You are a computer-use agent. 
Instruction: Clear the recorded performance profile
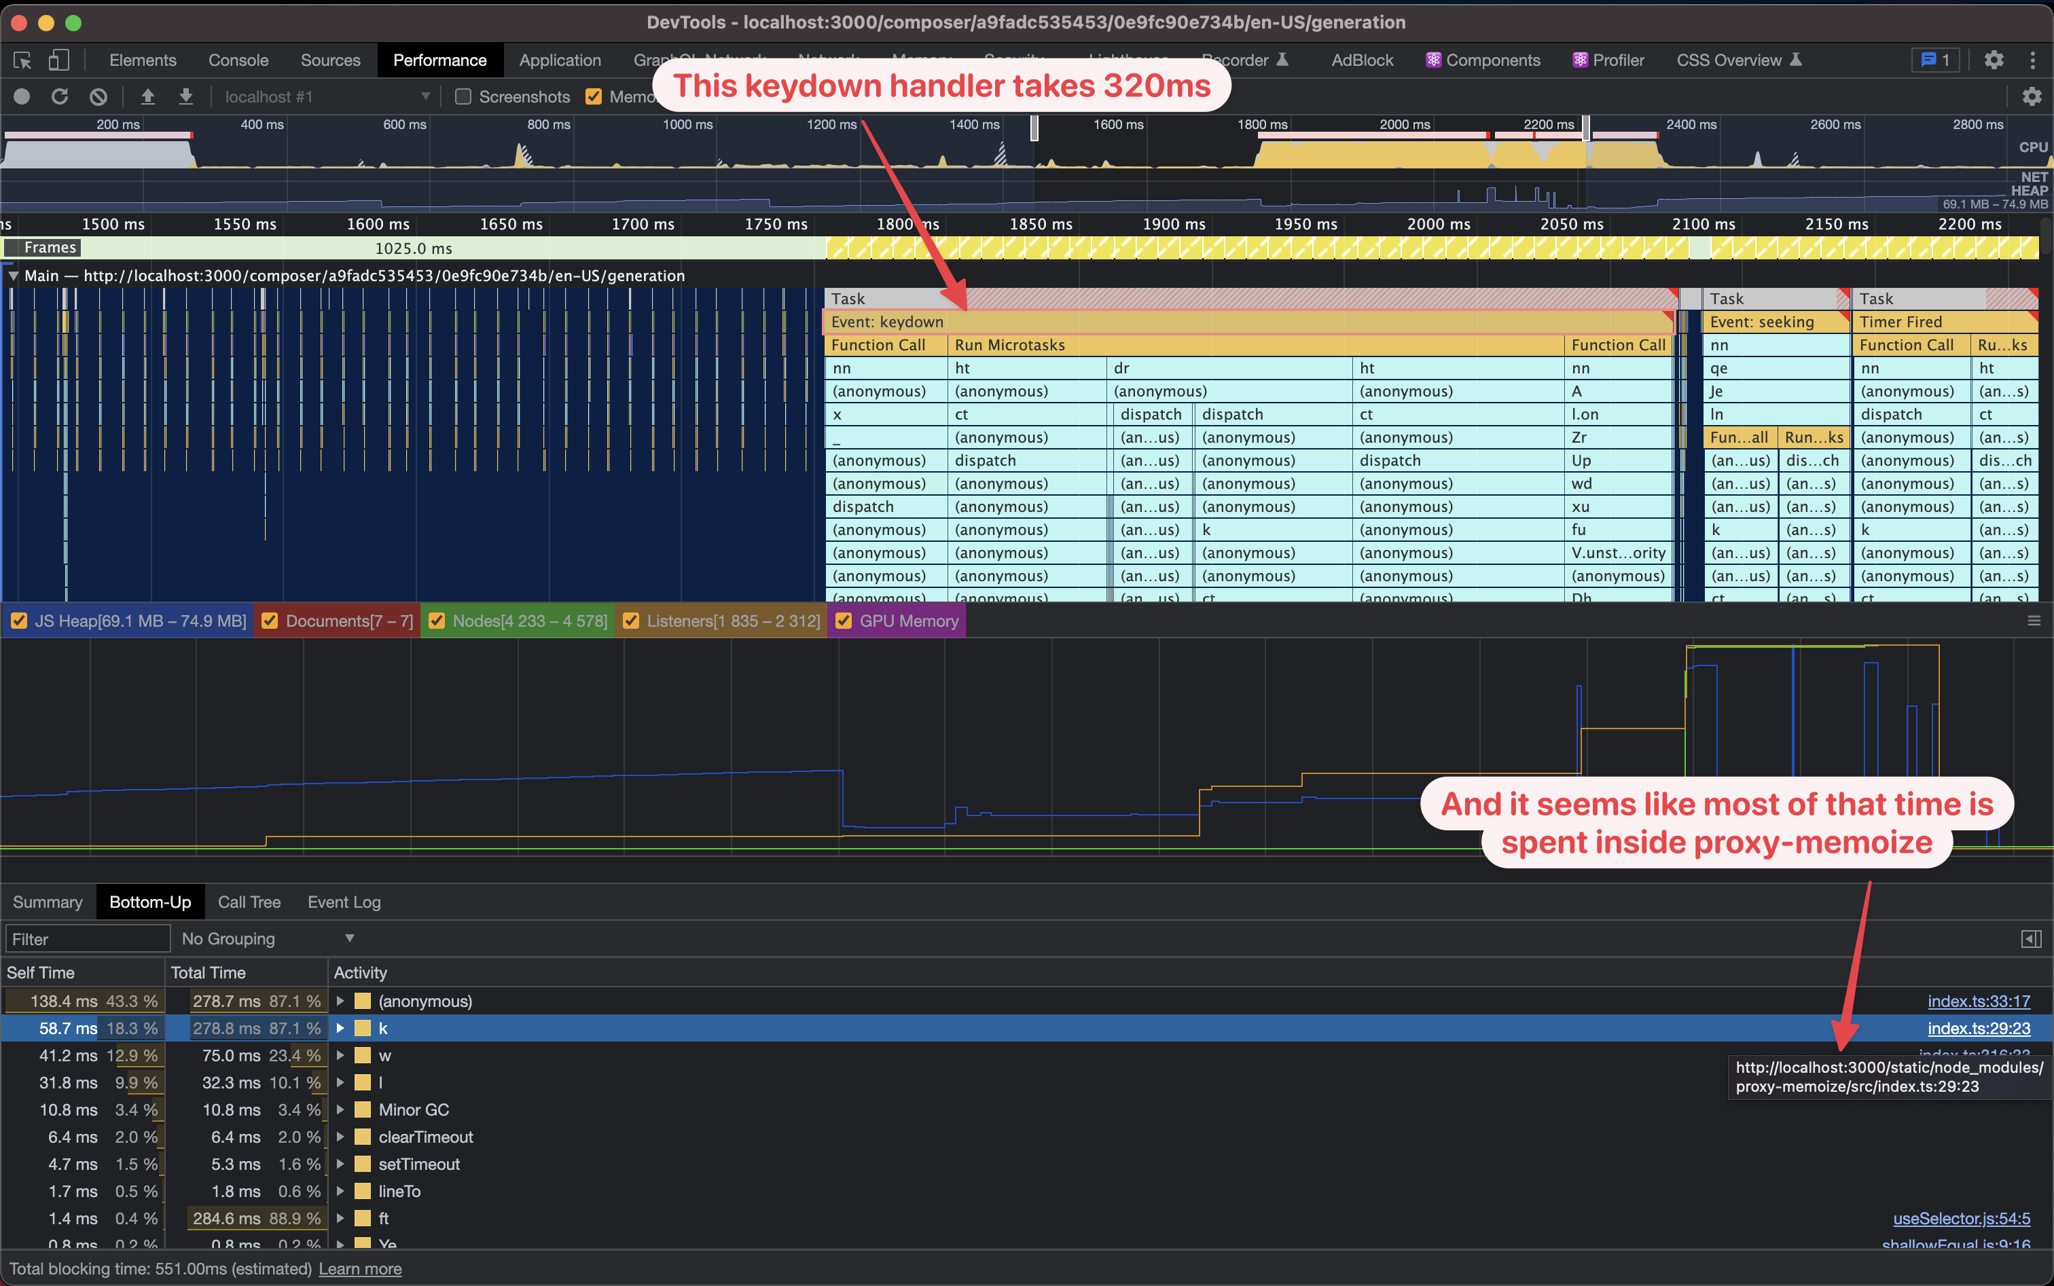98,96
